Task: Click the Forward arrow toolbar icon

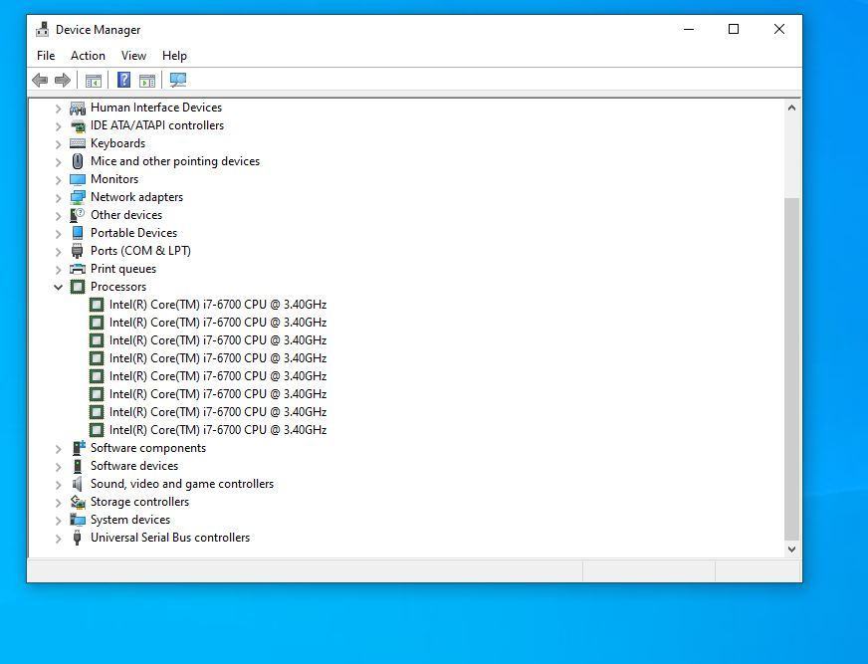Action: [63, 81]
